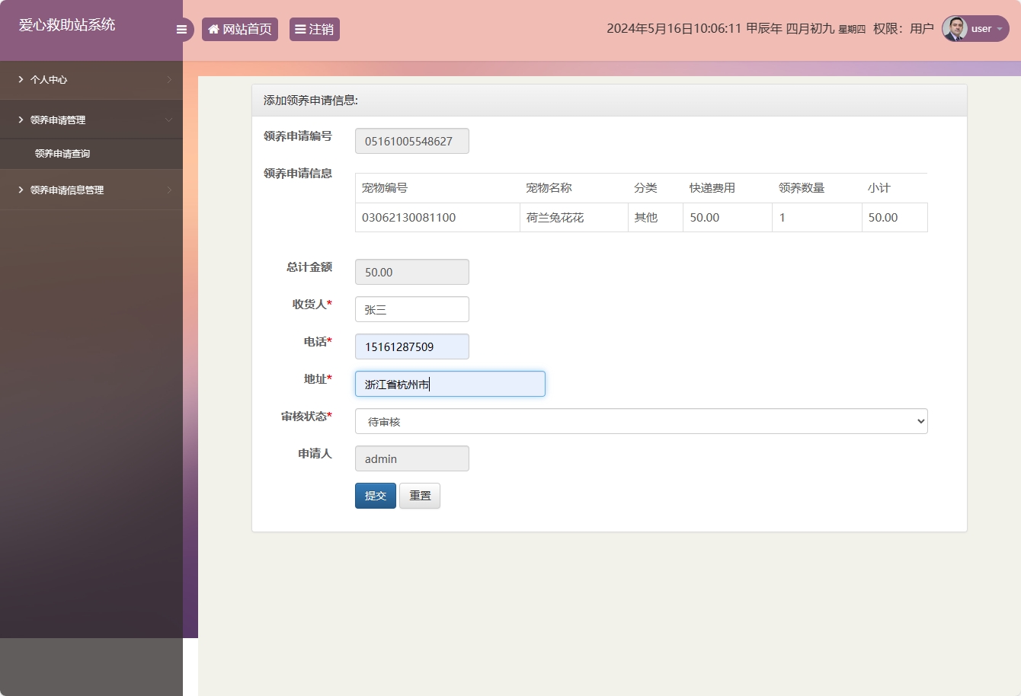Viewport: 1021px width, 696px height.
Task: Collapse the 领养申请管理 section in the sidebar
Action: pyautogui.click(x=91, y=119)
